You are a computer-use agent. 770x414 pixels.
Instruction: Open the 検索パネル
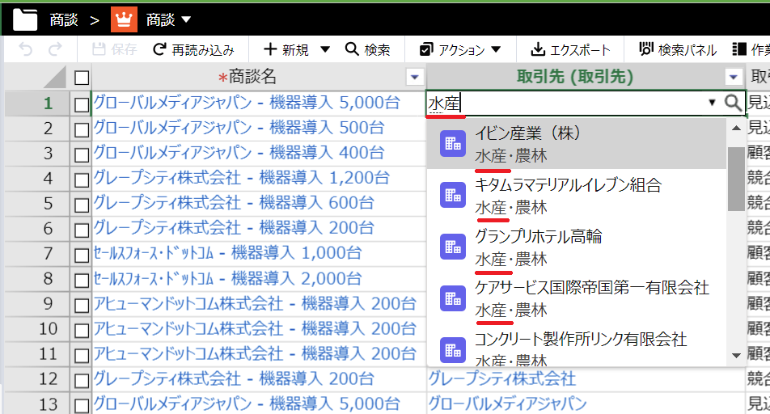[x=678, y=49]
